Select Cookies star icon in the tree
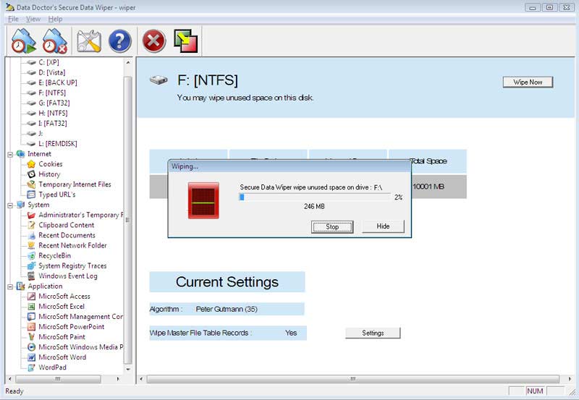This screenshot has width=579, height=400. (32, 164)
